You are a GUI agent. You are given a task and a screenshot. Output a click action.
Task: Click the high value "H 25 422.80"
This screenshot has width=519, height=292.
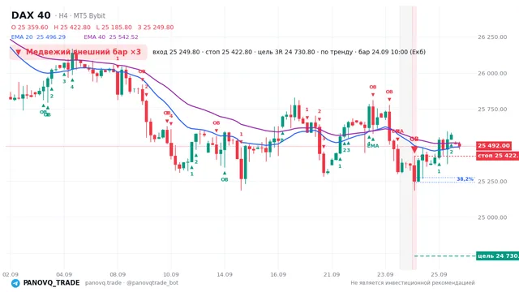(x=72, y=27)
